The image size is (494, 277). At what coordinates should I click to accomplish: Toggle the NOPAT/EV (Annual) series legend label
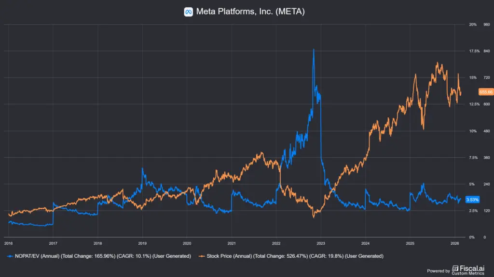coord(101,256)
